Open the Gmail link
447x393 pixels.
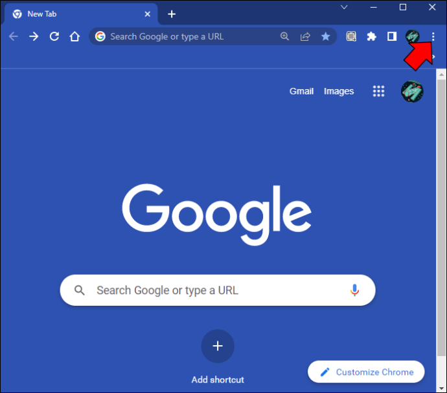[301, 91]
